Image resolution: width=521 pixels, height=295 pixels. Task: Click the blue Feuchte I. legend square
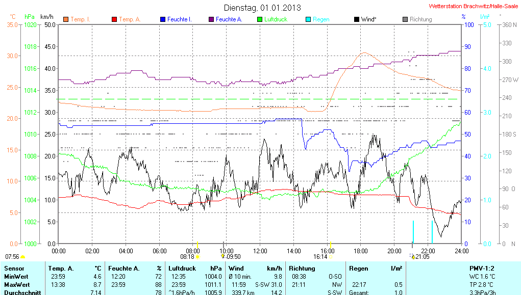(163, 19)
